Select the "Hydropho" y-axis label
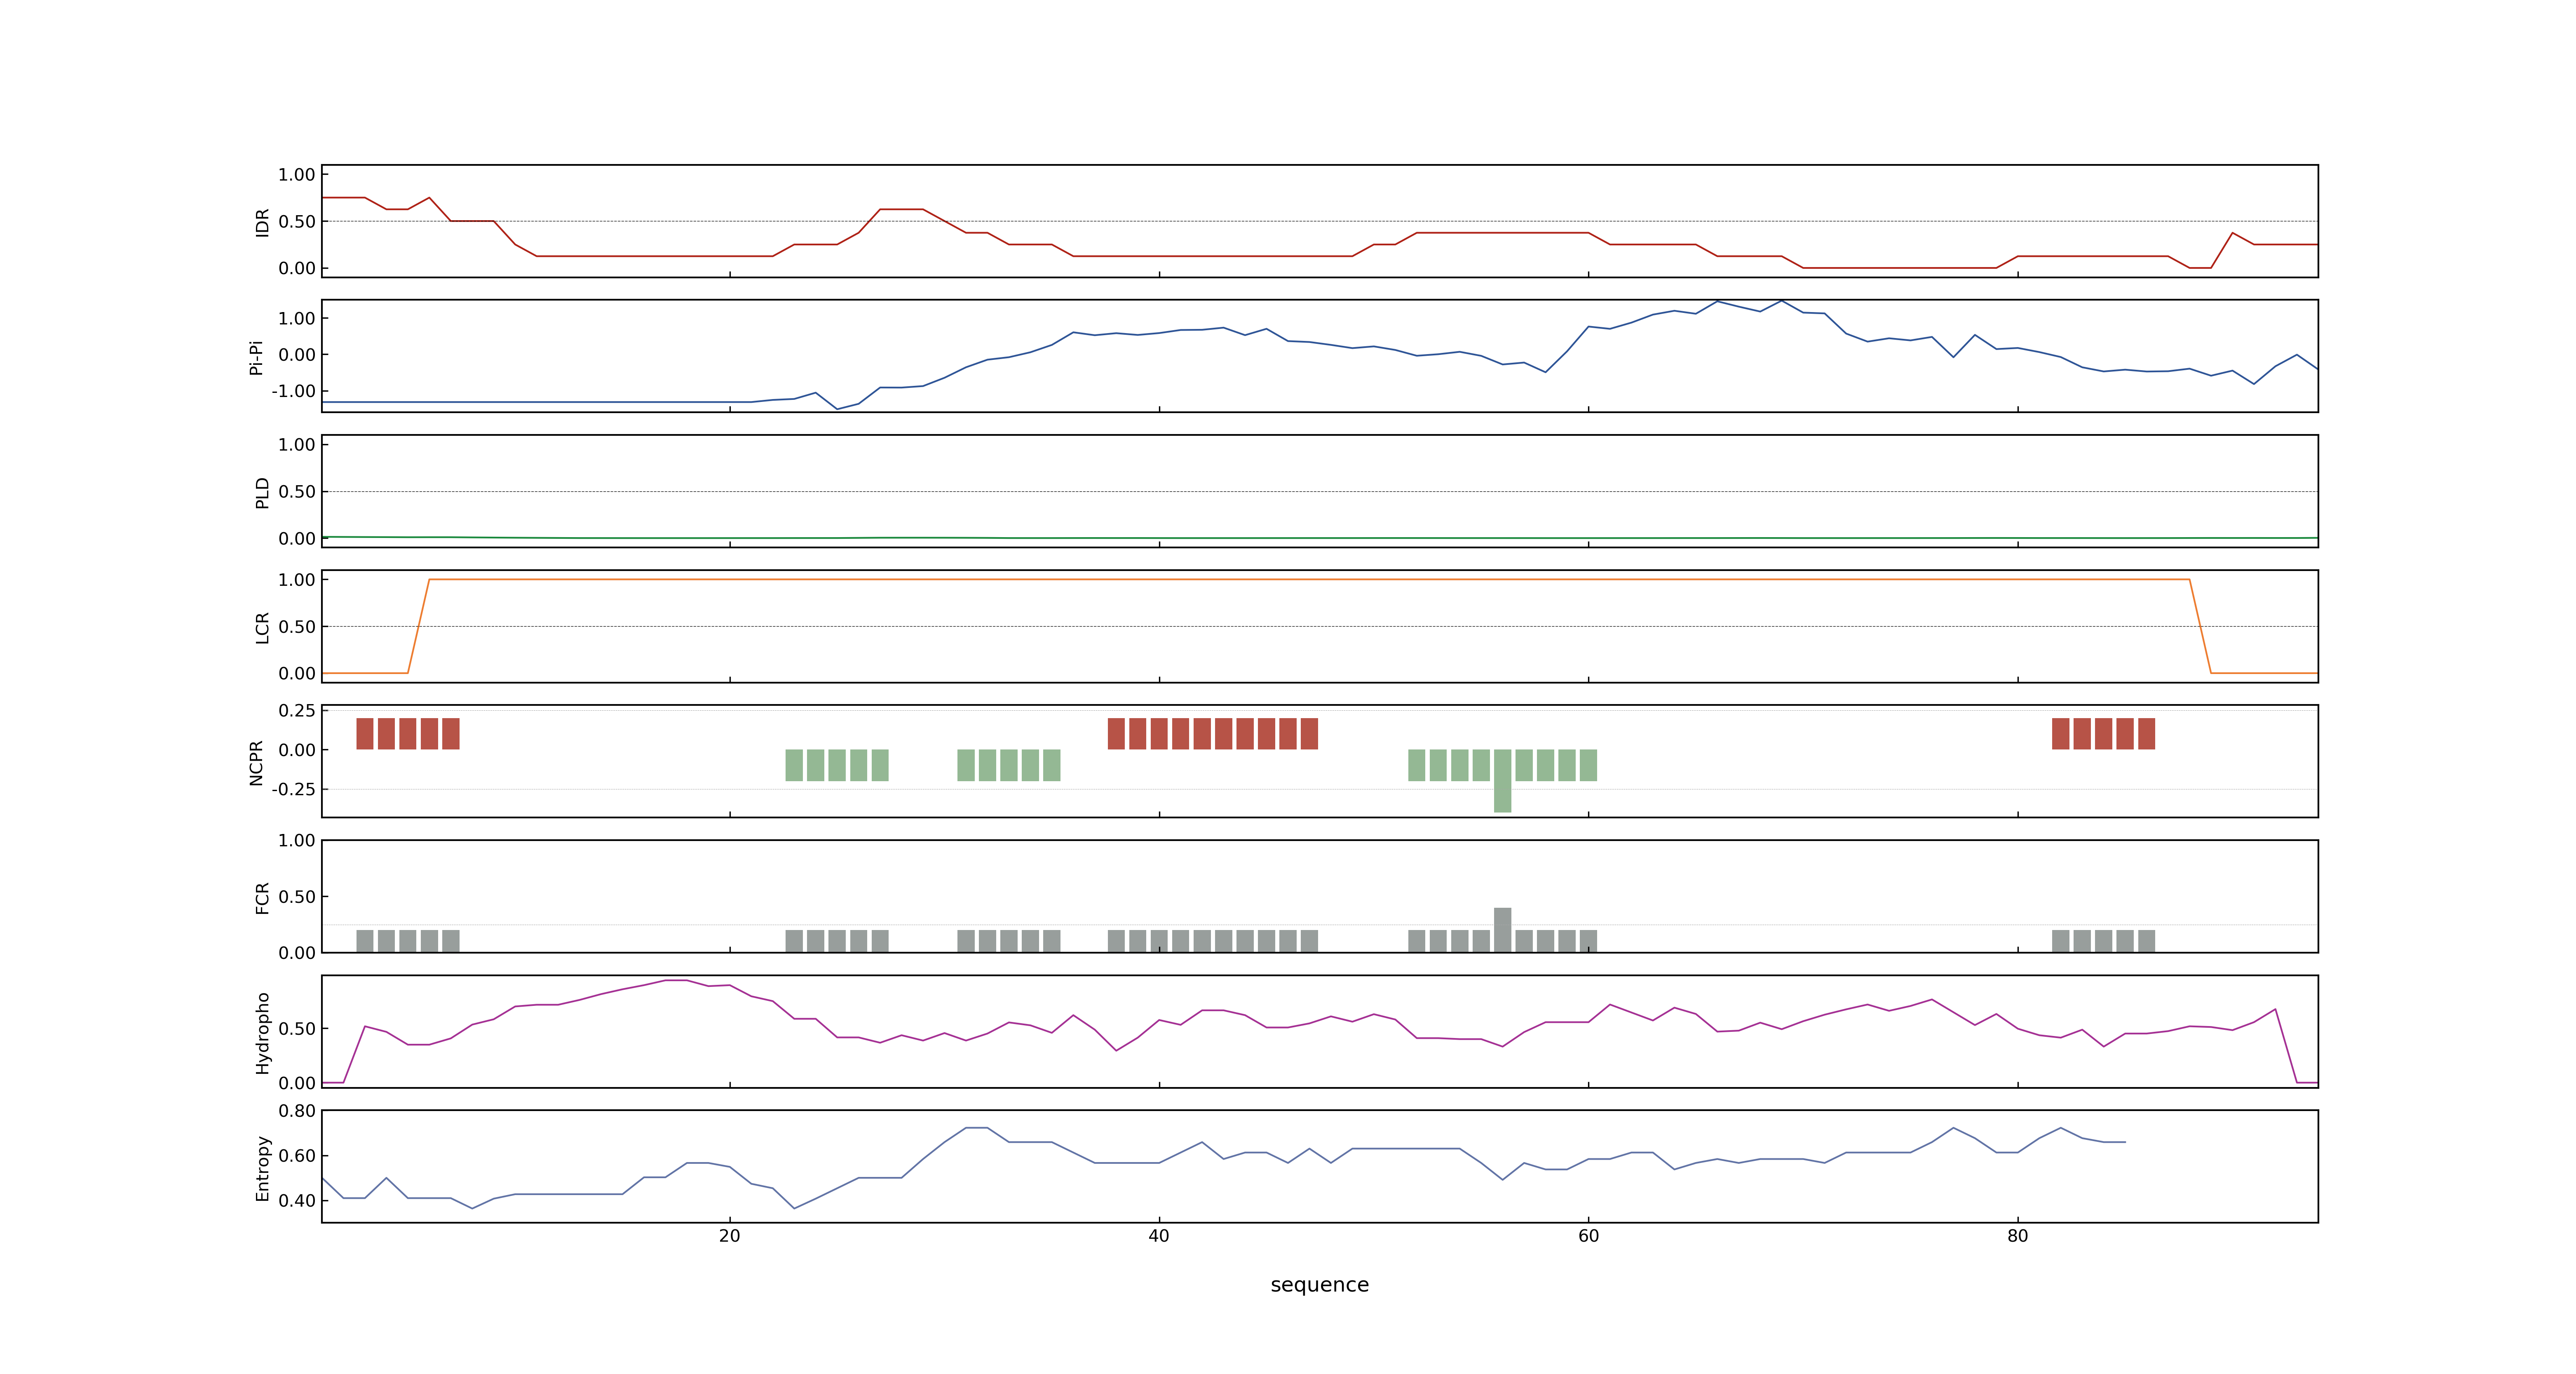This screenshot has width=2576, height=1374. tap(262, 1033)
